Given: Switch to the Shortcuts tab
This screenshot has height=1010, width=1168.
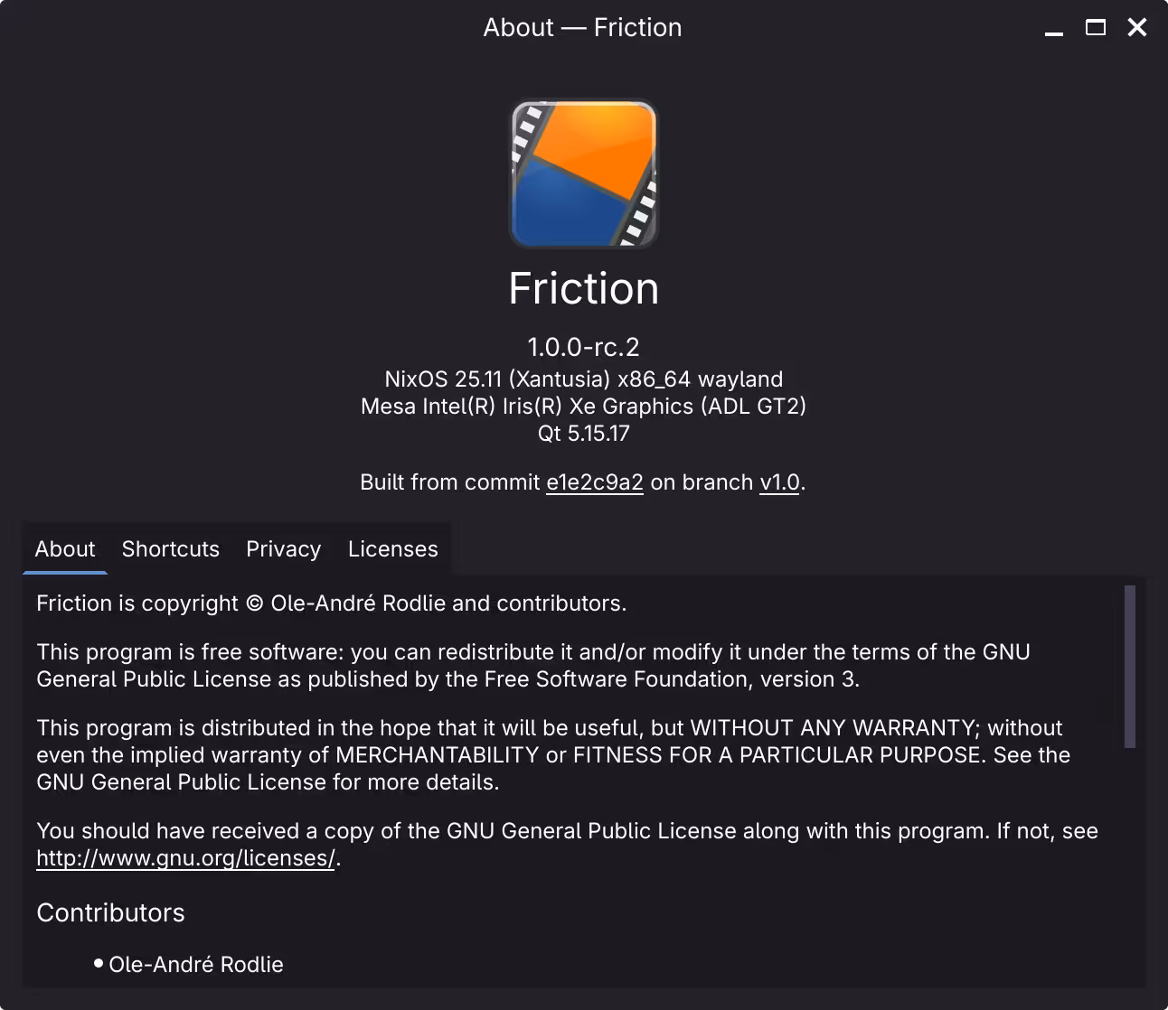Looking at the screenshot, I should (170, 548).
